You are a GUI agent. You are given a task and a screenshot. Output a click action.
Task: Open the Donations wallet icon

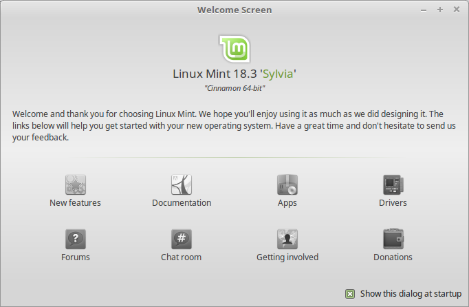pos(393,239)
